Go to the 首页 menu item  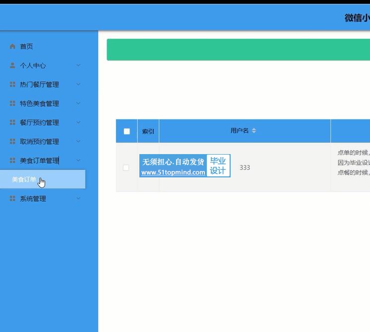point(26,47)
